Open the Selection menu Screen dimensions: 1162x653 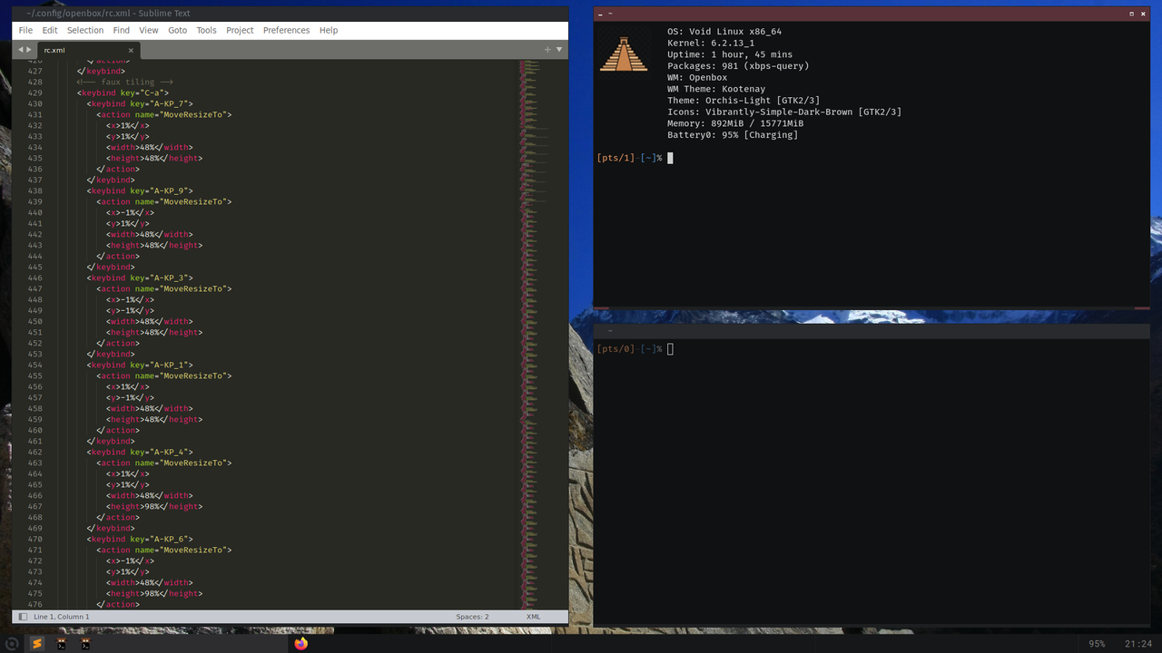[x=85, y=30]
